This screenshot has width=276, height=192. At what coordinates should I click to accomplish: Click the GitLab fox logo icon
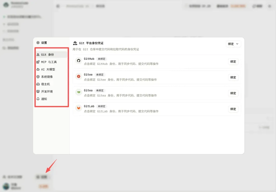click(x=78, y=108)
